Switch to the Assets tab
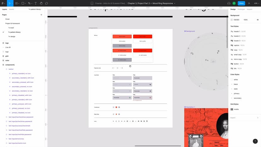This screenshot has height=147, width=261. 11,9
